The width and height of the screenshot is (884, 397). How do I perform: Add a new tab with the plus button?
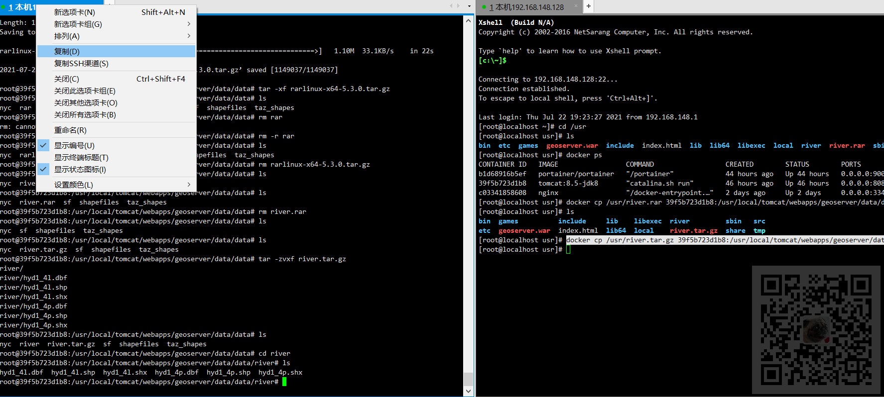pos(589,6)
